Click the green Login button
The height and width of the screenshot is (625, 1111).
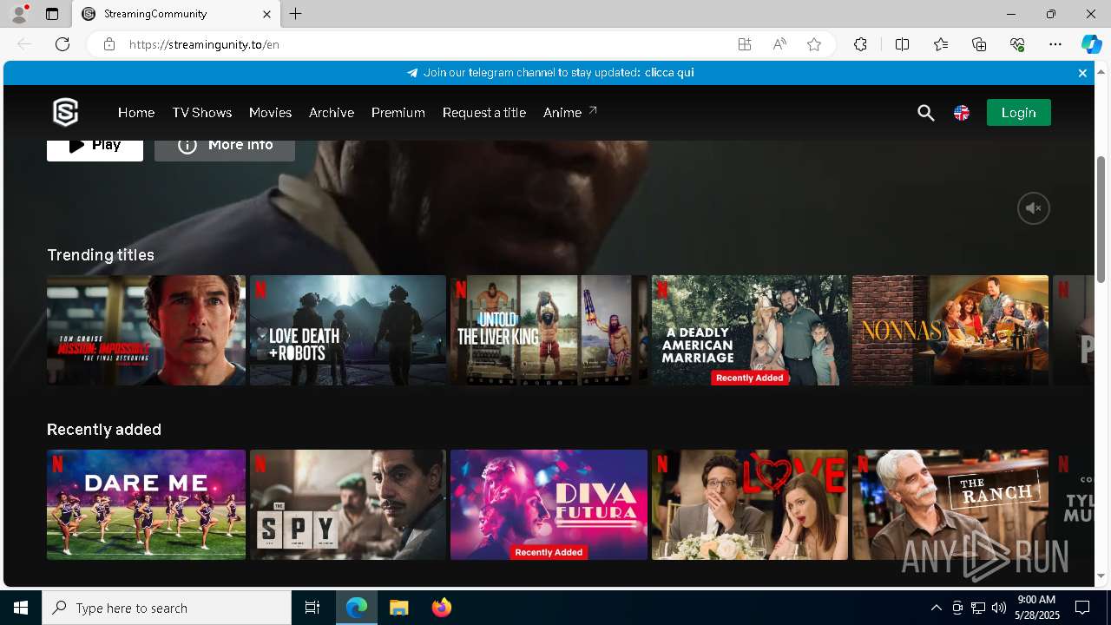tap(1018, 113)
